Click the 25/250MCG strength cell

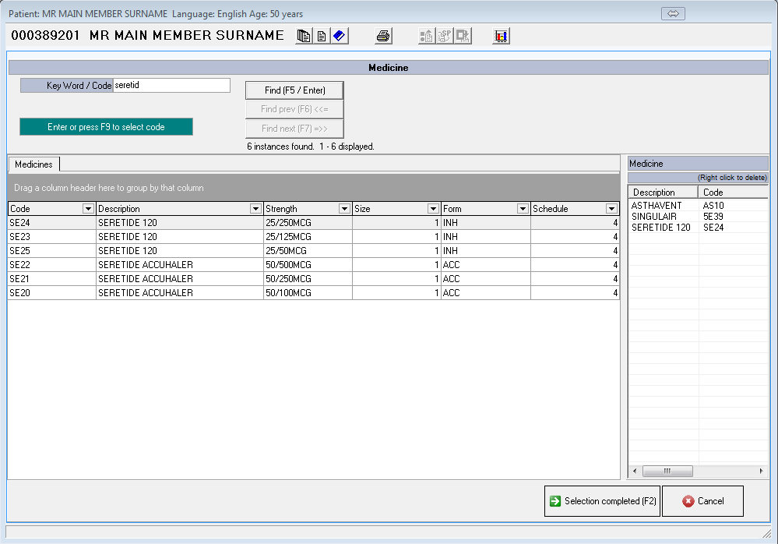point(308,223)
